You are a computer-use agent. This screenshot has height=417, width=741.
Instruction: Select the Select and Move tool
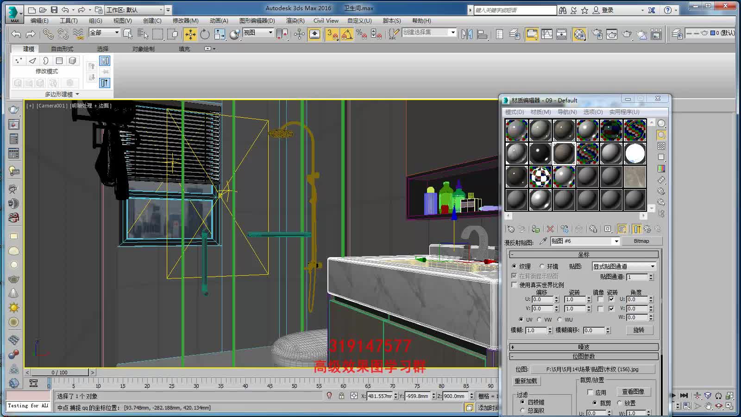click(189, 34)
